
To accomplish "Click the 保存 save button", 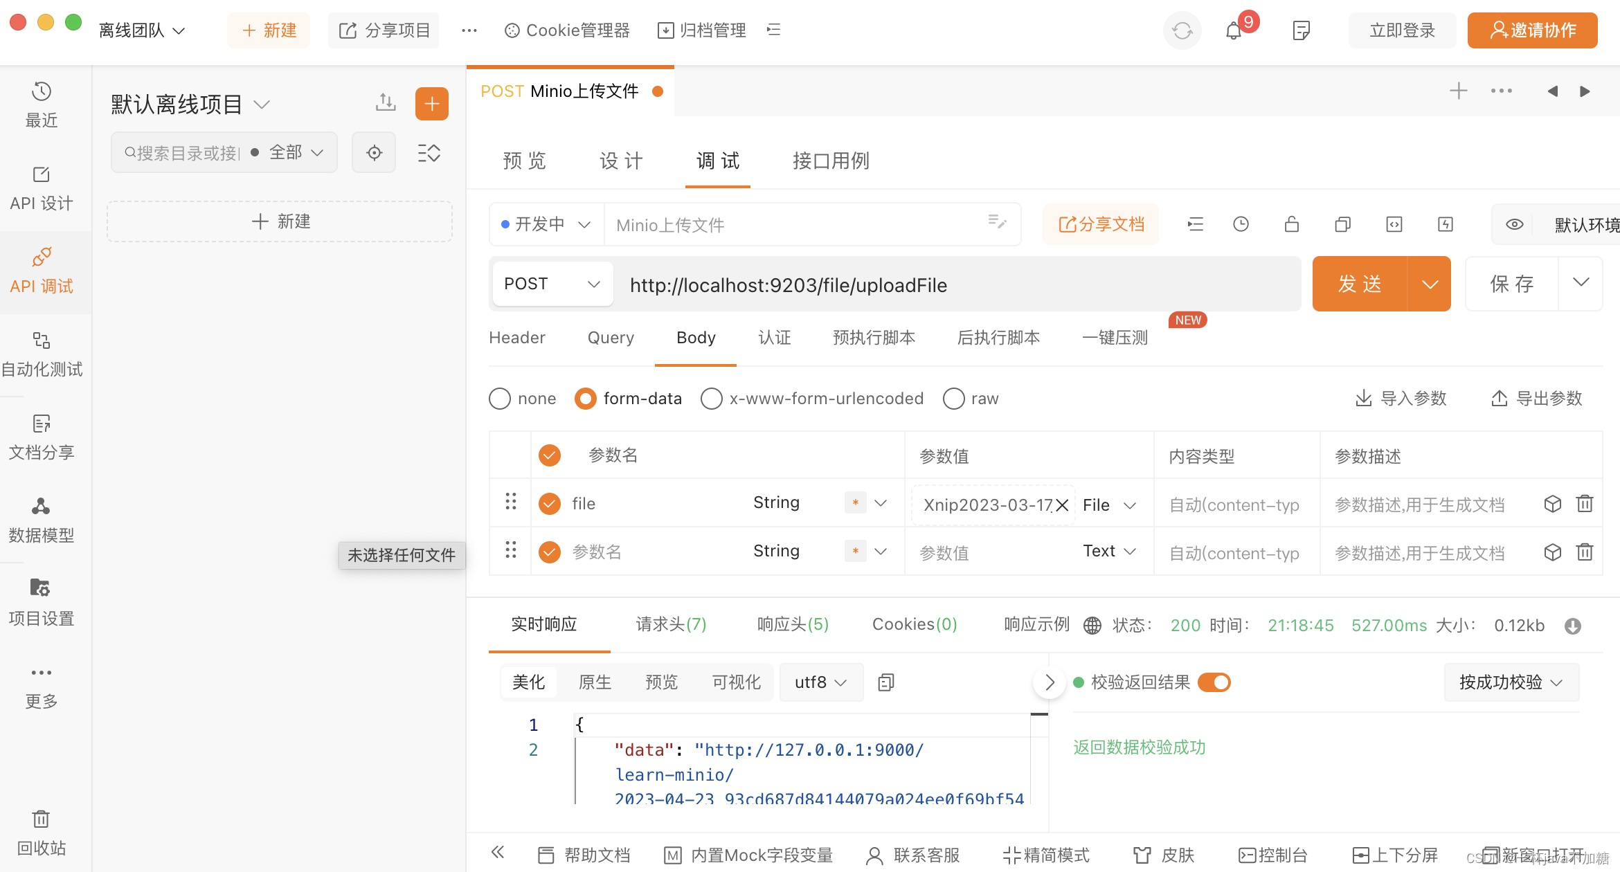I will (1512, 284).
